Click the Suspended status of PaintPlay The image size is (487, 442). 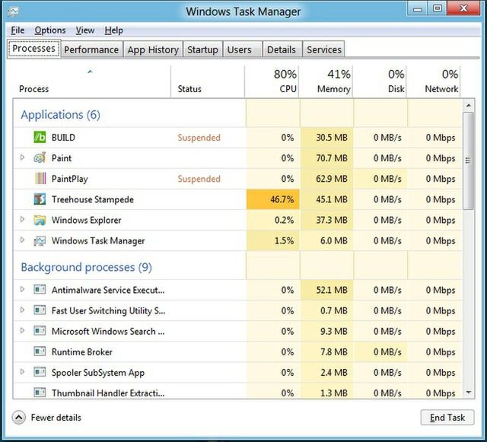[x=199, y=179]
